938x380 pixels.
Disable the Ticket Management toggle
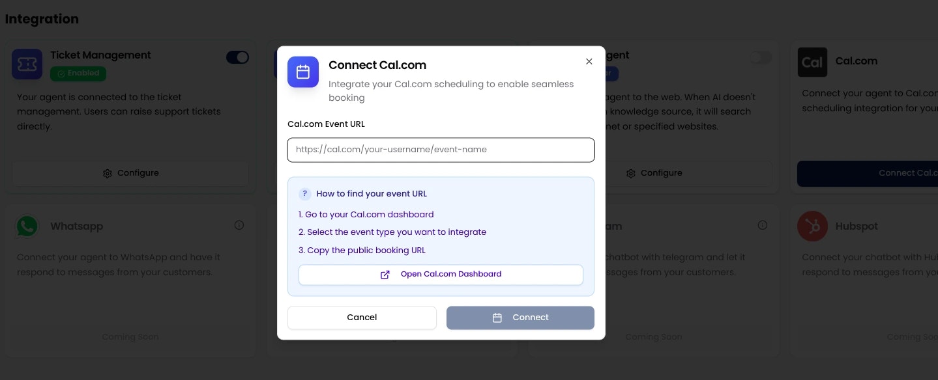237,57
